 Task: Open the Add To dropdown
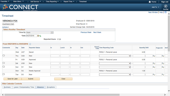click(x=155, y=7)
